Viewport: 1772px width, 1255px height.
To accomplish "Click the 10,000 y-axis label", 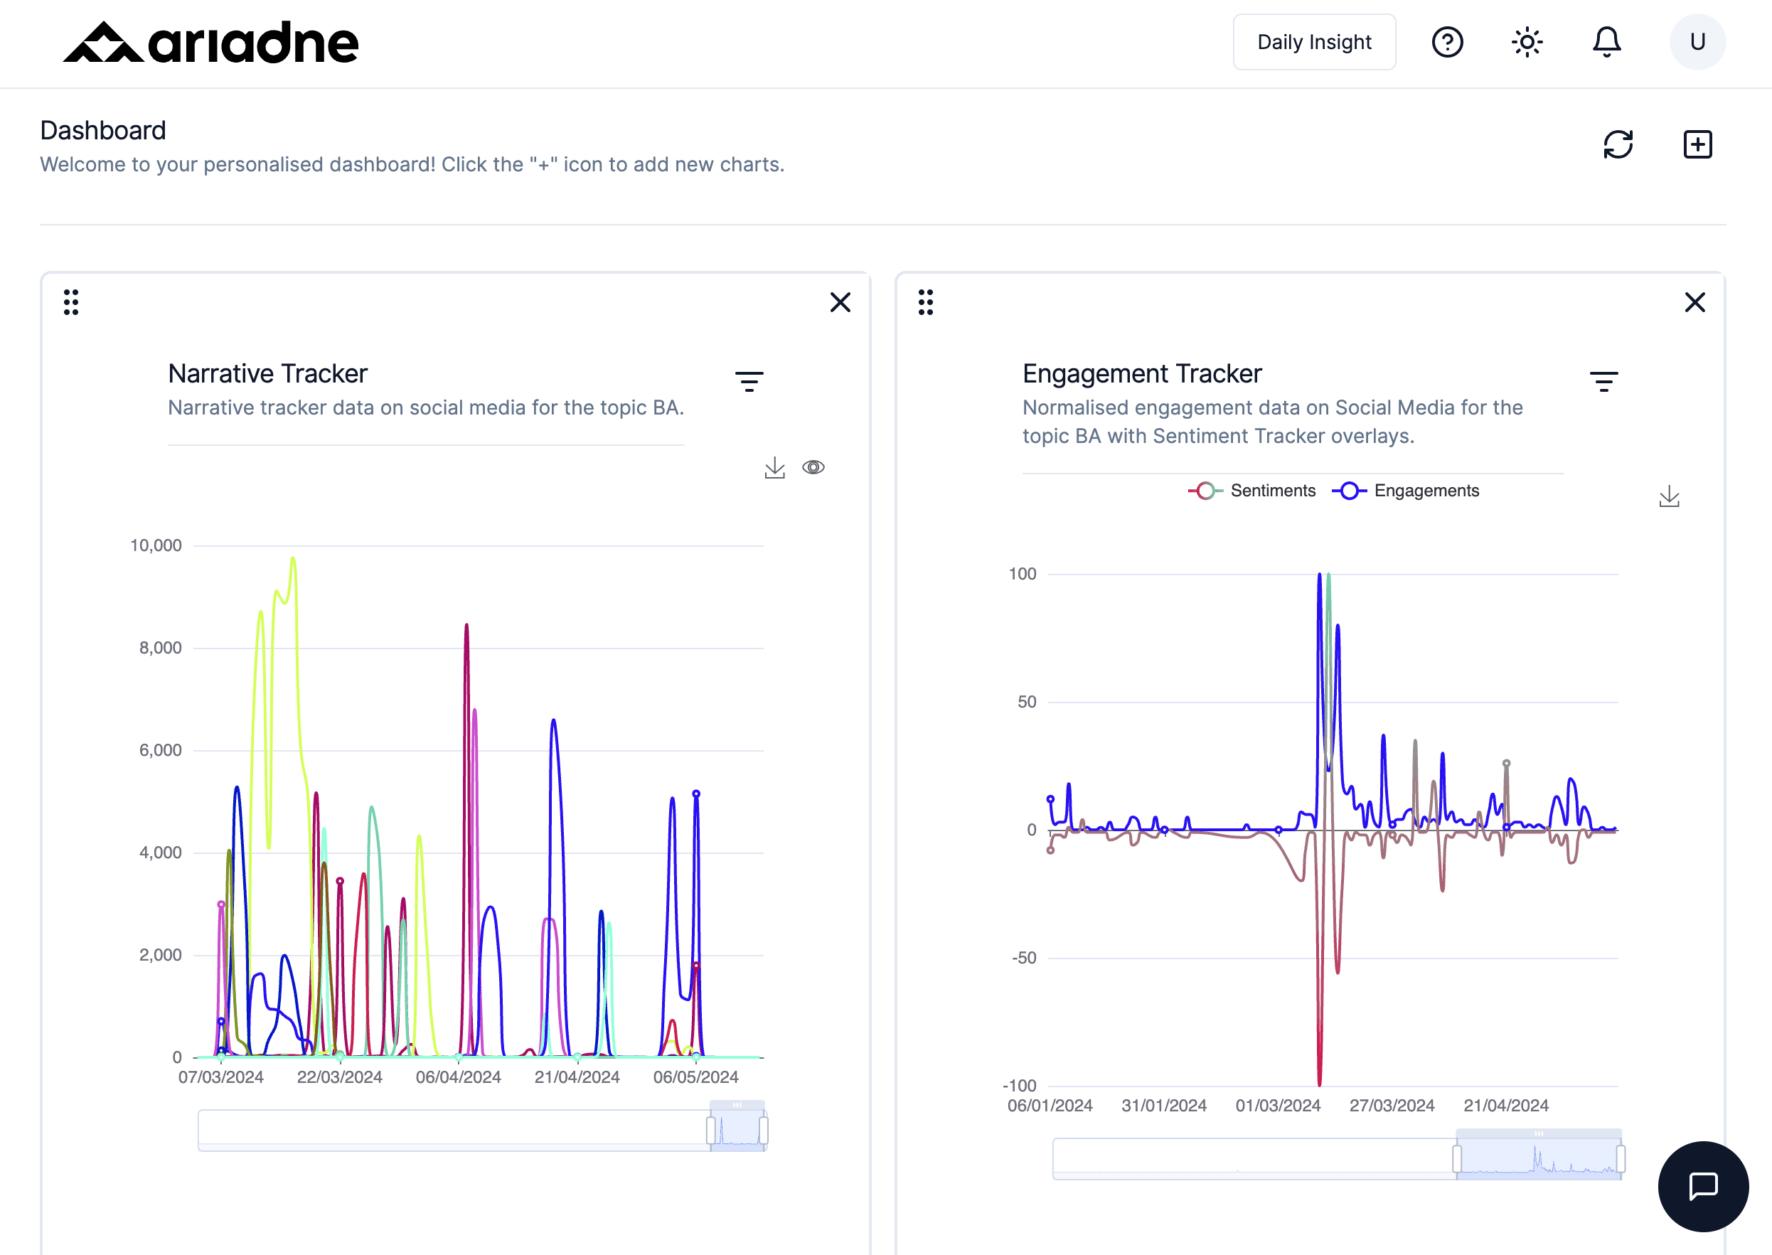I will [156, 545].
